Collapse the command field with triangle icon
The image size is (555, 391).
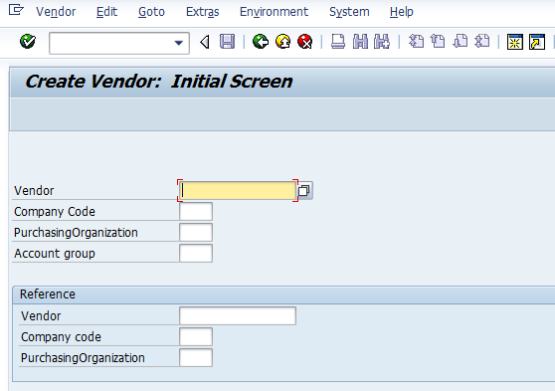205,42
